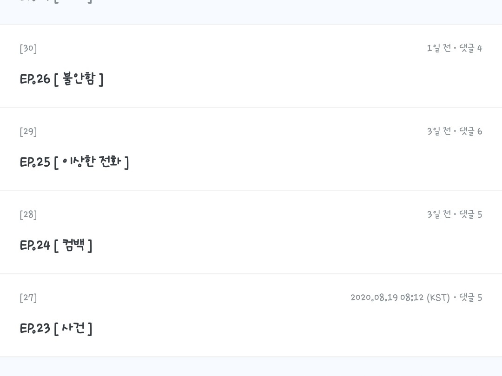Click the (KST) timezone label
Image resolution: width=502 pixels, height=376 pixels.
(x=438, y=298)
